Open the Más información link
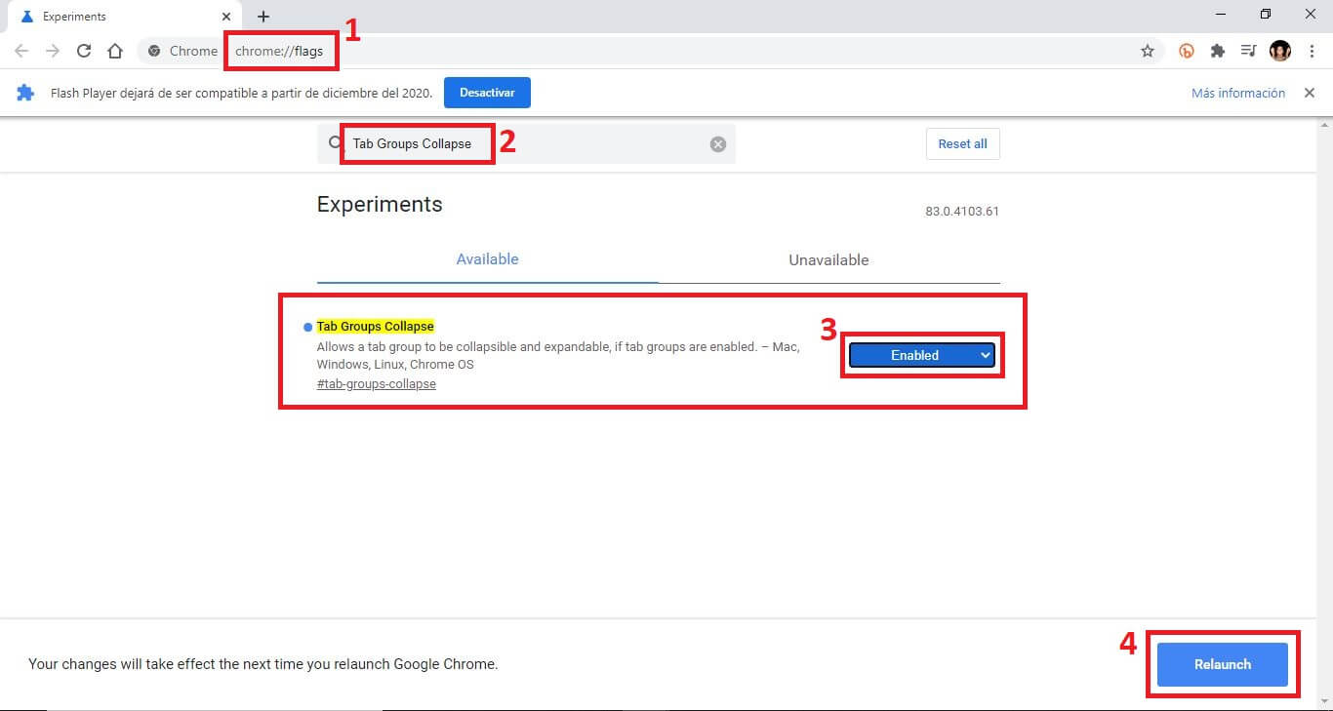The width and height of the screenshot is (1333, 711). click(x=1238, y=93)
